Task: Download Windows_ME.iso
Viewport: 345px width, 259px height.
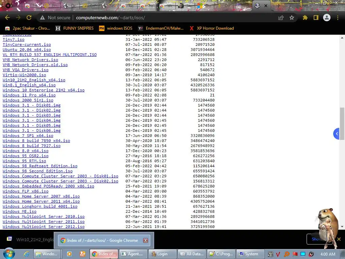Action: pyautogui.click(x=20, y=212)
